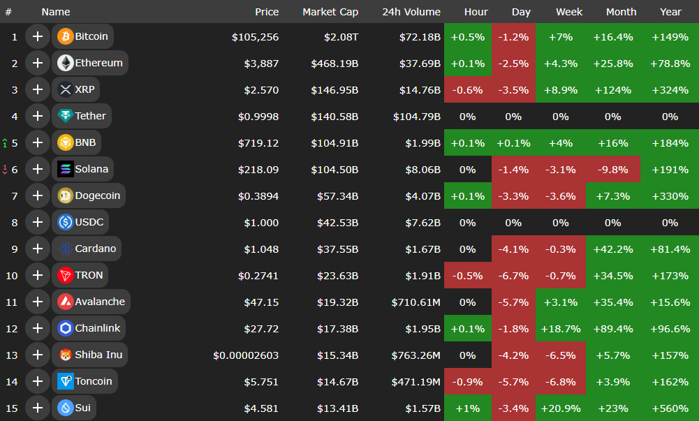Click Sui's green +560% year cell

pos(670,408)
